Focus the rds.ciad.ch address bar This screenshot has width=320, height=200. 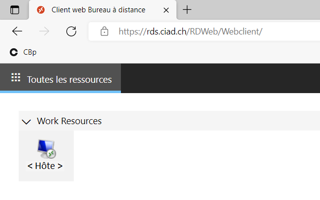pos(204,32)
